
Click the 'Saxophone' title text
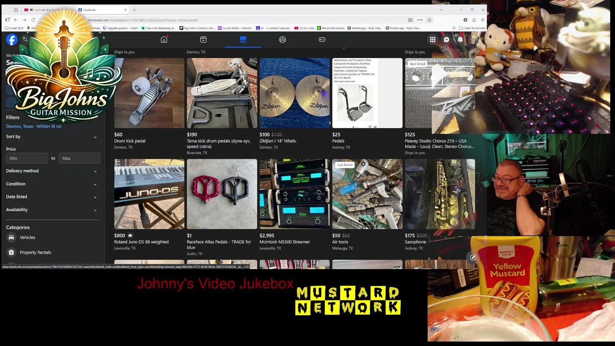[416, 242]
